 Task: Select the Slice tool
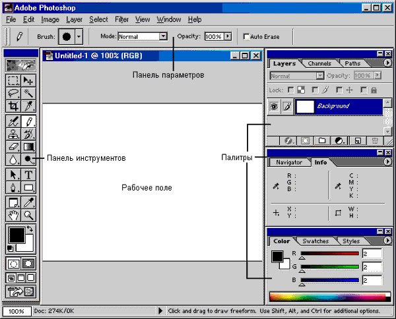click(x=28, y=106)
